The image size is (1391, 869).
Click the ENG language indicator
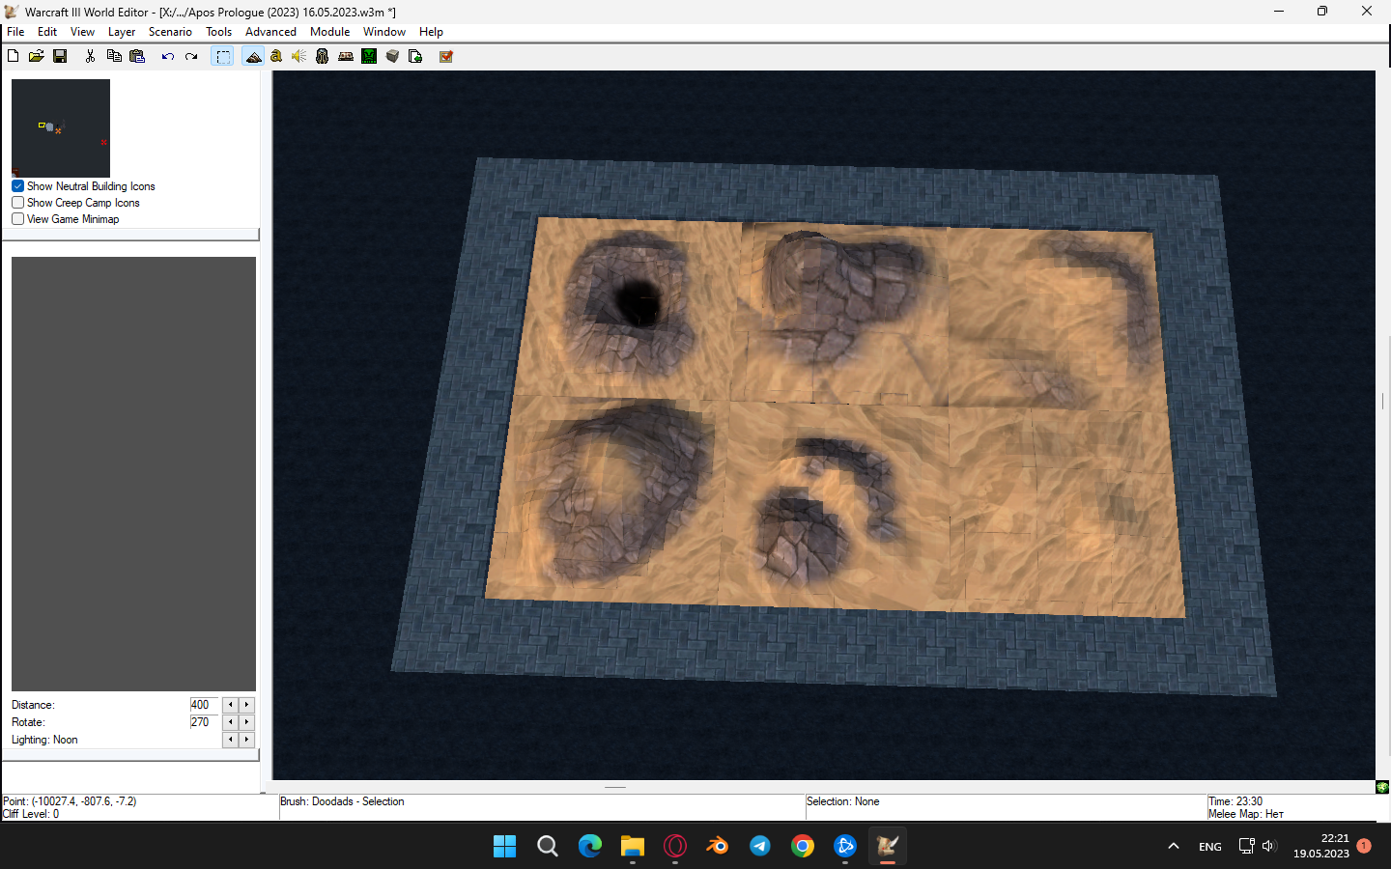1210,846
